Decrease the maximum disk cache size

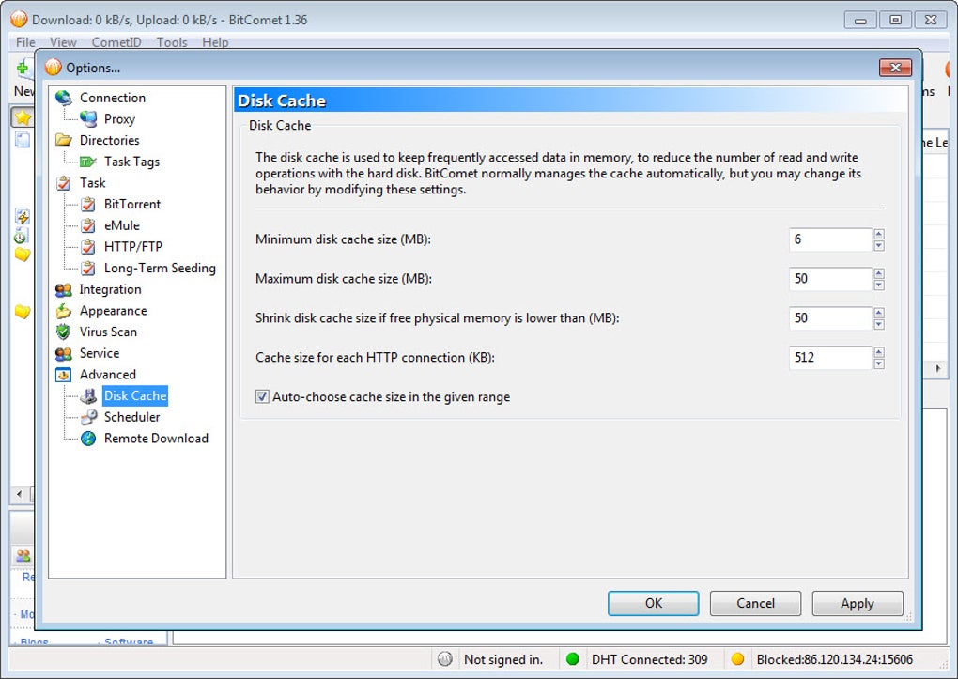point(878,285)
